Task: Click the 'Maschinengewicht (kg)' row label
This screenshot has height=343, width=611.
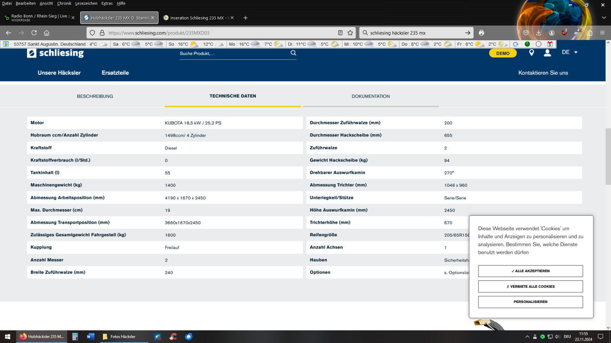Action: click(56, 185)
